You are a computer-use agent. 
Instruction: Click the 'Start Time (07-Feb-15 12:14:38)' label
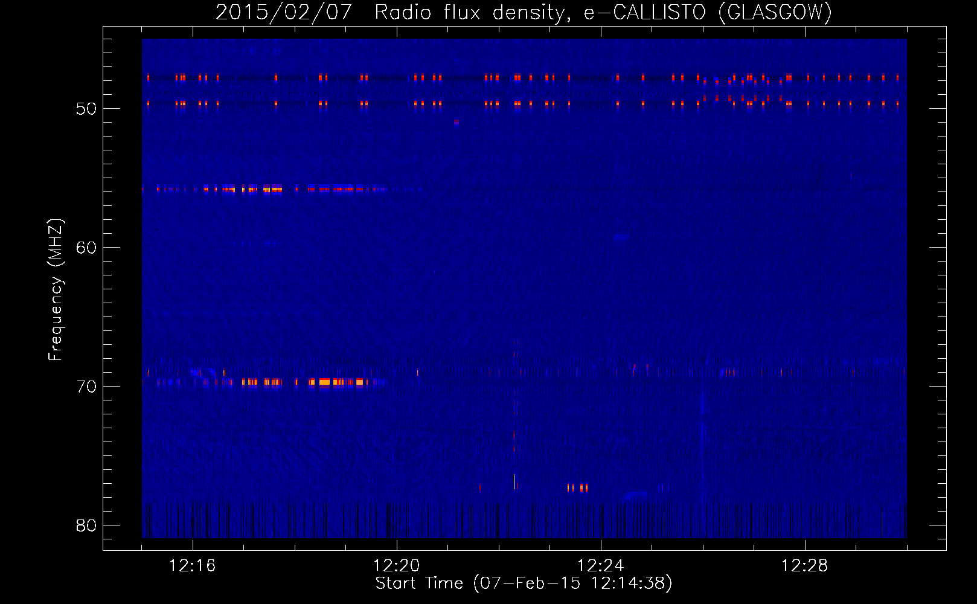524,583
